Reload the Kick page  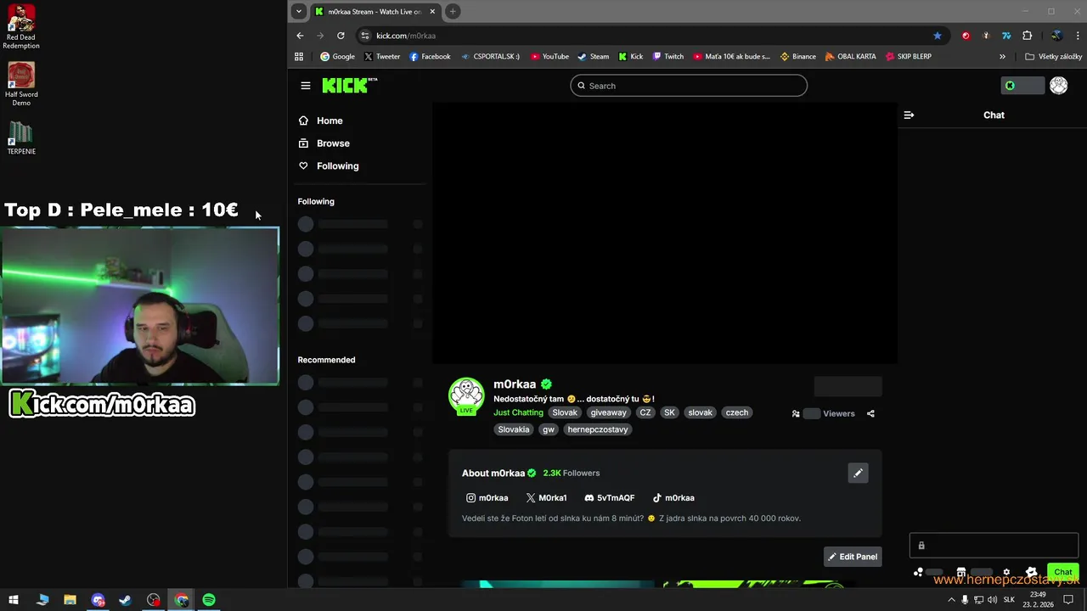(x=341, y=36)
